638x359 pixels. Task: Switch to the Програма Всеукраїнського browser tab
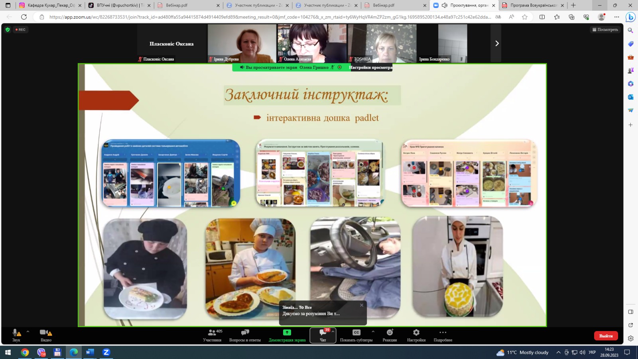(x=533, y=5)
